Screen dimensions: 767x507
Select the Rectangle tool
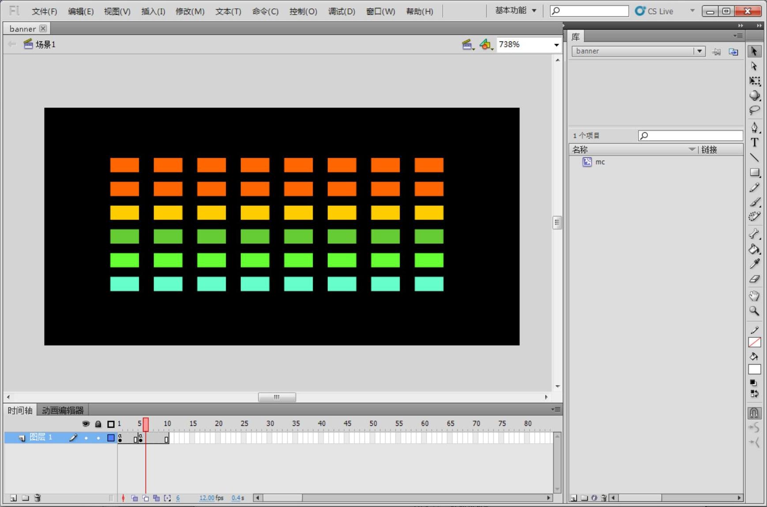754,172
